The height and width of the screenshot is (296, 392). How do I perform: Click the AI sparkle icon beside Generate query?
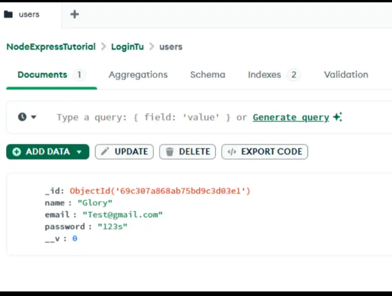(x=338, y=117)
